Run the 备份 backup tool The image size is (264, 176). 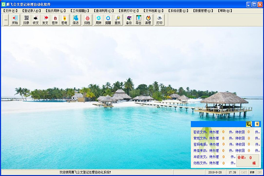point(129,20)
